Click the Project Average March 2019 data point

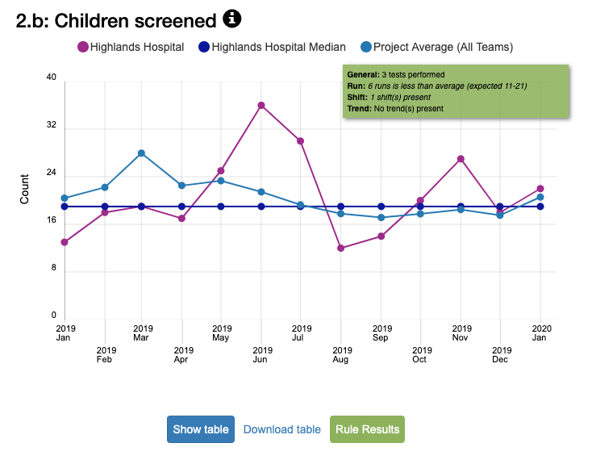[142, 153]
